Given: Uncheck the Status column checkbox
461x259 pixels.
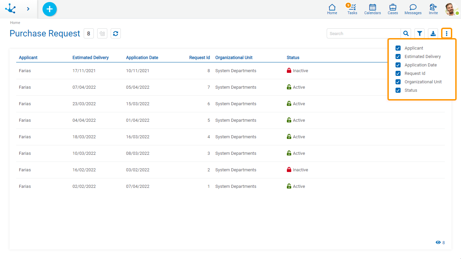Looking at the screenshot, I should coord(398,90).
